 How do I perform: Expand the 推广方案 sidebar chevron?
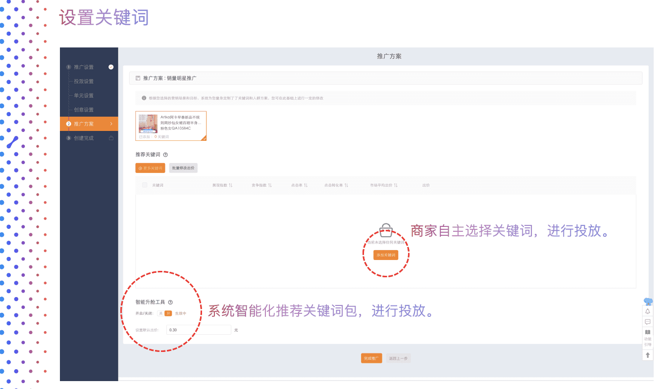(111, 124)
